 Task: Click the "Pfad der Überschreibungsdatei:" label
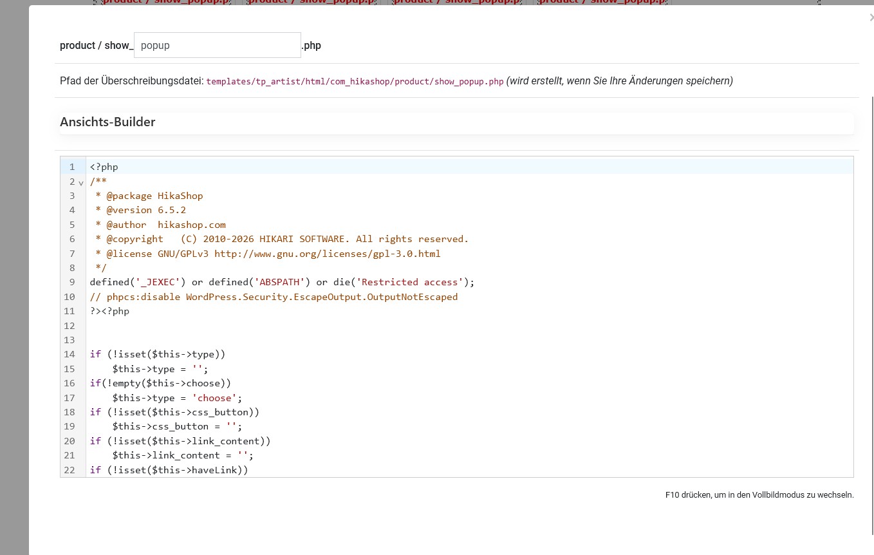point(132,80)
